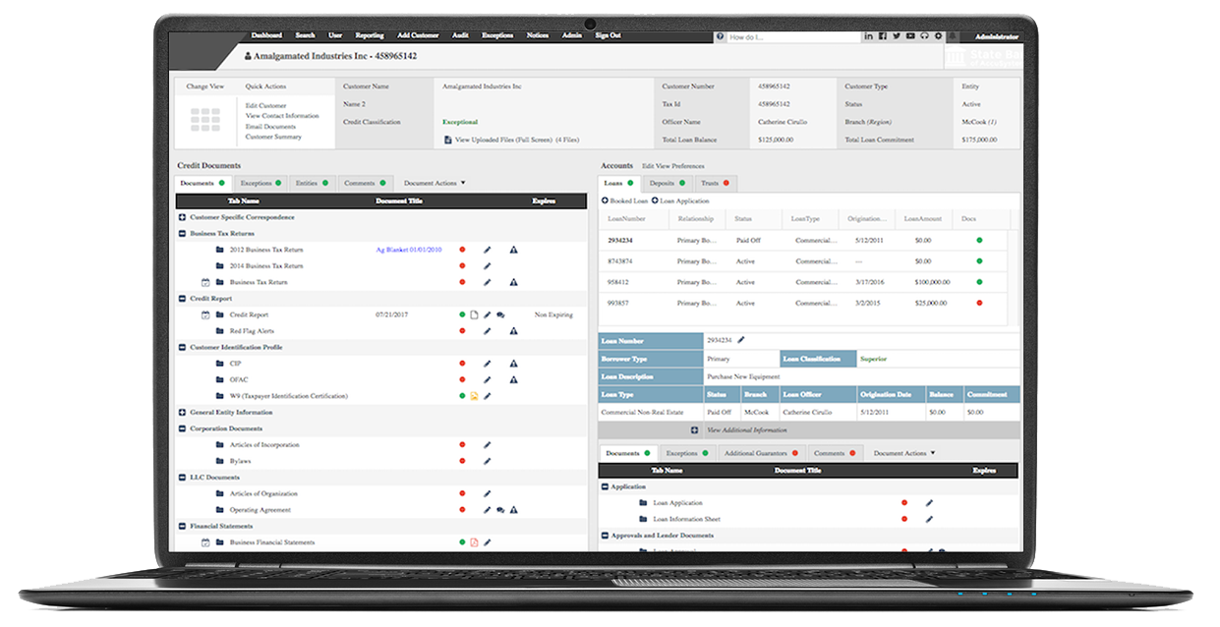Collapse the Business Tax Returns section
The image size is (1220, 627).
tap(182, 234)
